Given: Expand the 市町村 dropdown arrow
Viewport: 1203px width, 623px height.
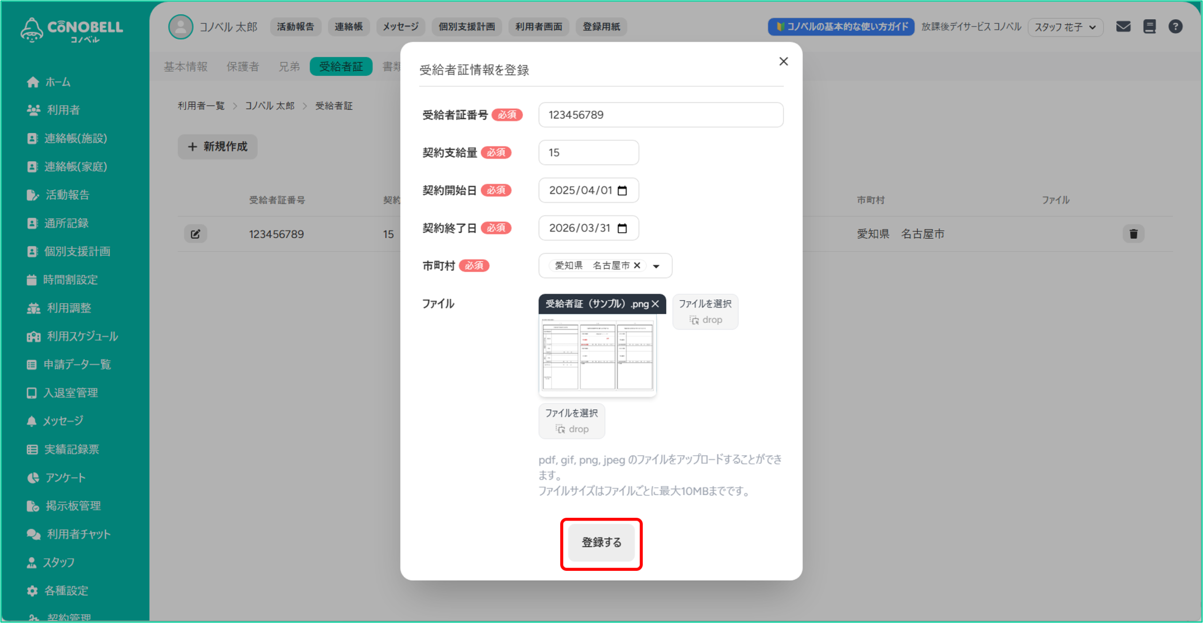Looking at the screenshot, I should tap(656, 266).
